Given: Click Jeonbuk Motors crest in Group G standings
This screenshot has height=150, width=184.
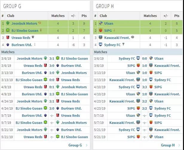Looking at the screenshot, I should pos(8,23).
